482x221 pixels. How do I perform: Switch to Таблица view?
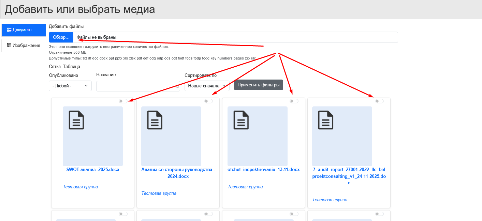click(71, 67)
